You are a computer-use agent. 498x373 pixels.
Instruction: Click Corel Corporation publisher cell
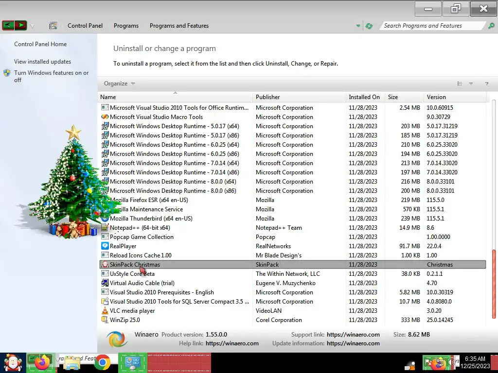[x=279, y=320]
